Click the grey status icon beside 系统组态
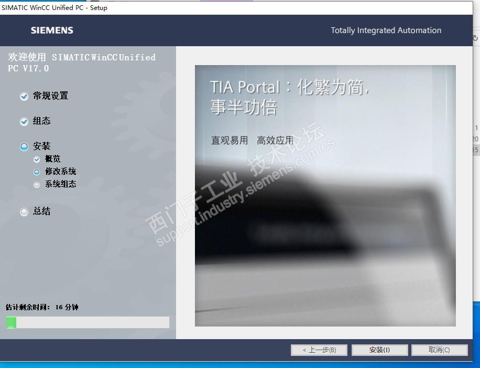The height and width of the screenshot is (368, 480). point(37,185)
